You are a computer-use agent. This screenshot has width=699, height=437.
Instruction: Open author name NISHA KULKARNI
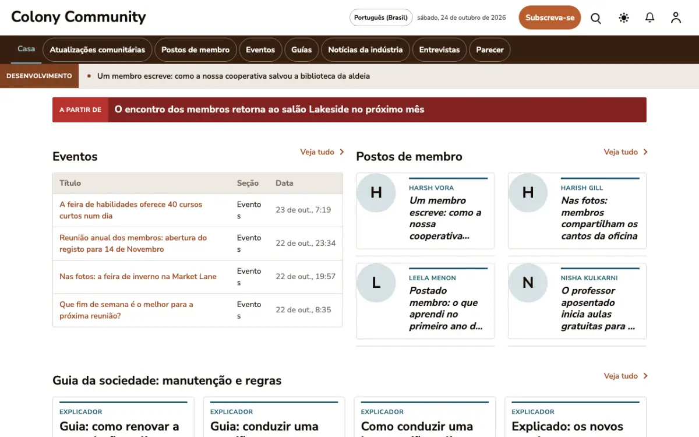tap(589, 279)
